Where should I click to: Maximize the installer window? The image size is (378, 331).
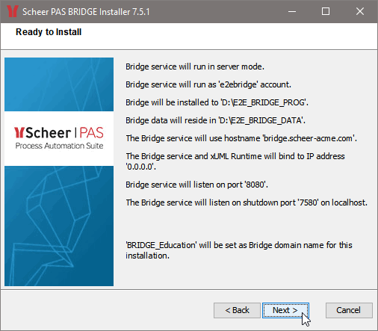pyautogui.click(x=326, y=11)
